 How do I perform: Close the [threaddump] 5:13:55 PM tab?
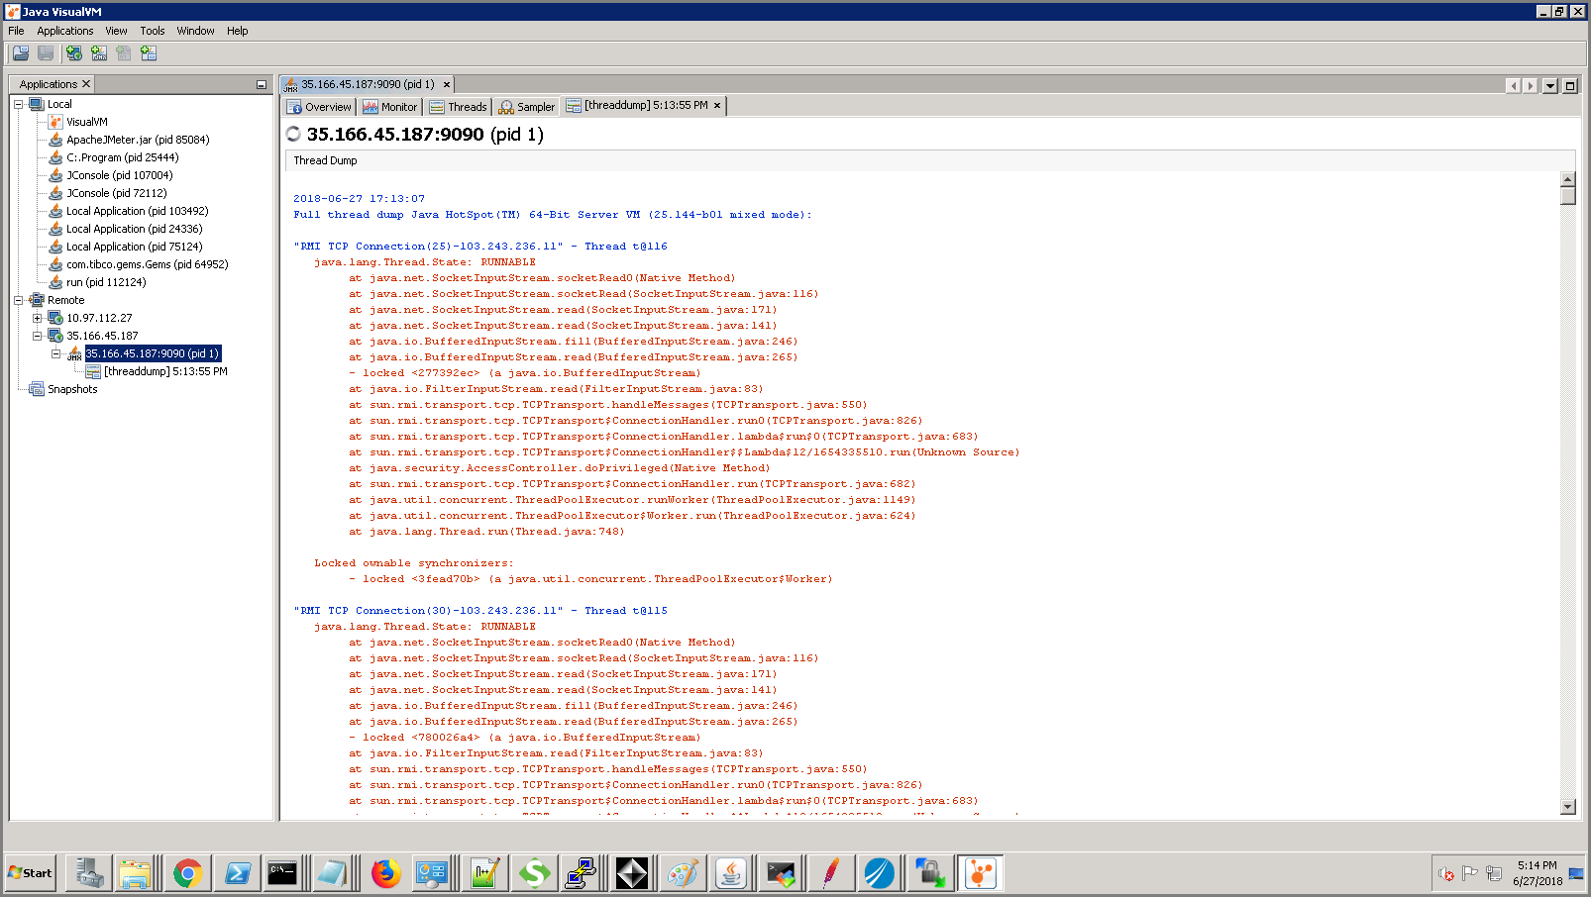[717, 105]
